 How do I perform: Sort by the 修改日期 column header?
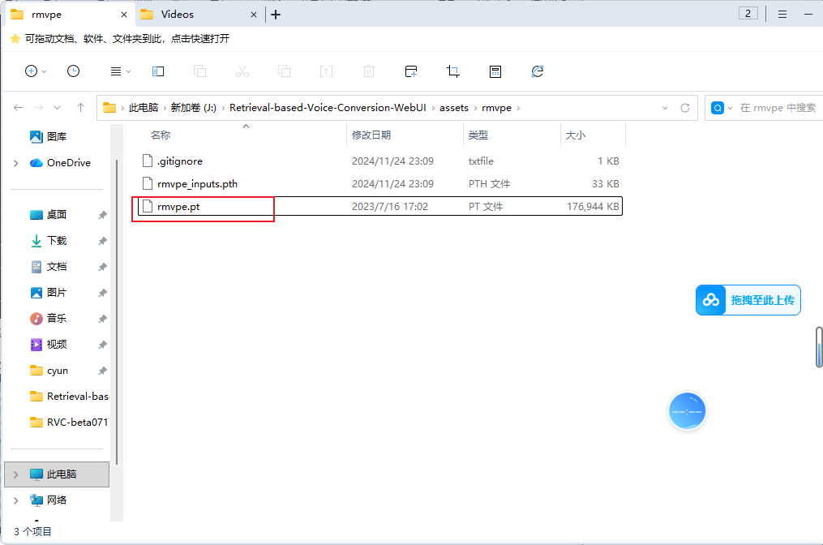pyautogui.click(x=371, y=135)
